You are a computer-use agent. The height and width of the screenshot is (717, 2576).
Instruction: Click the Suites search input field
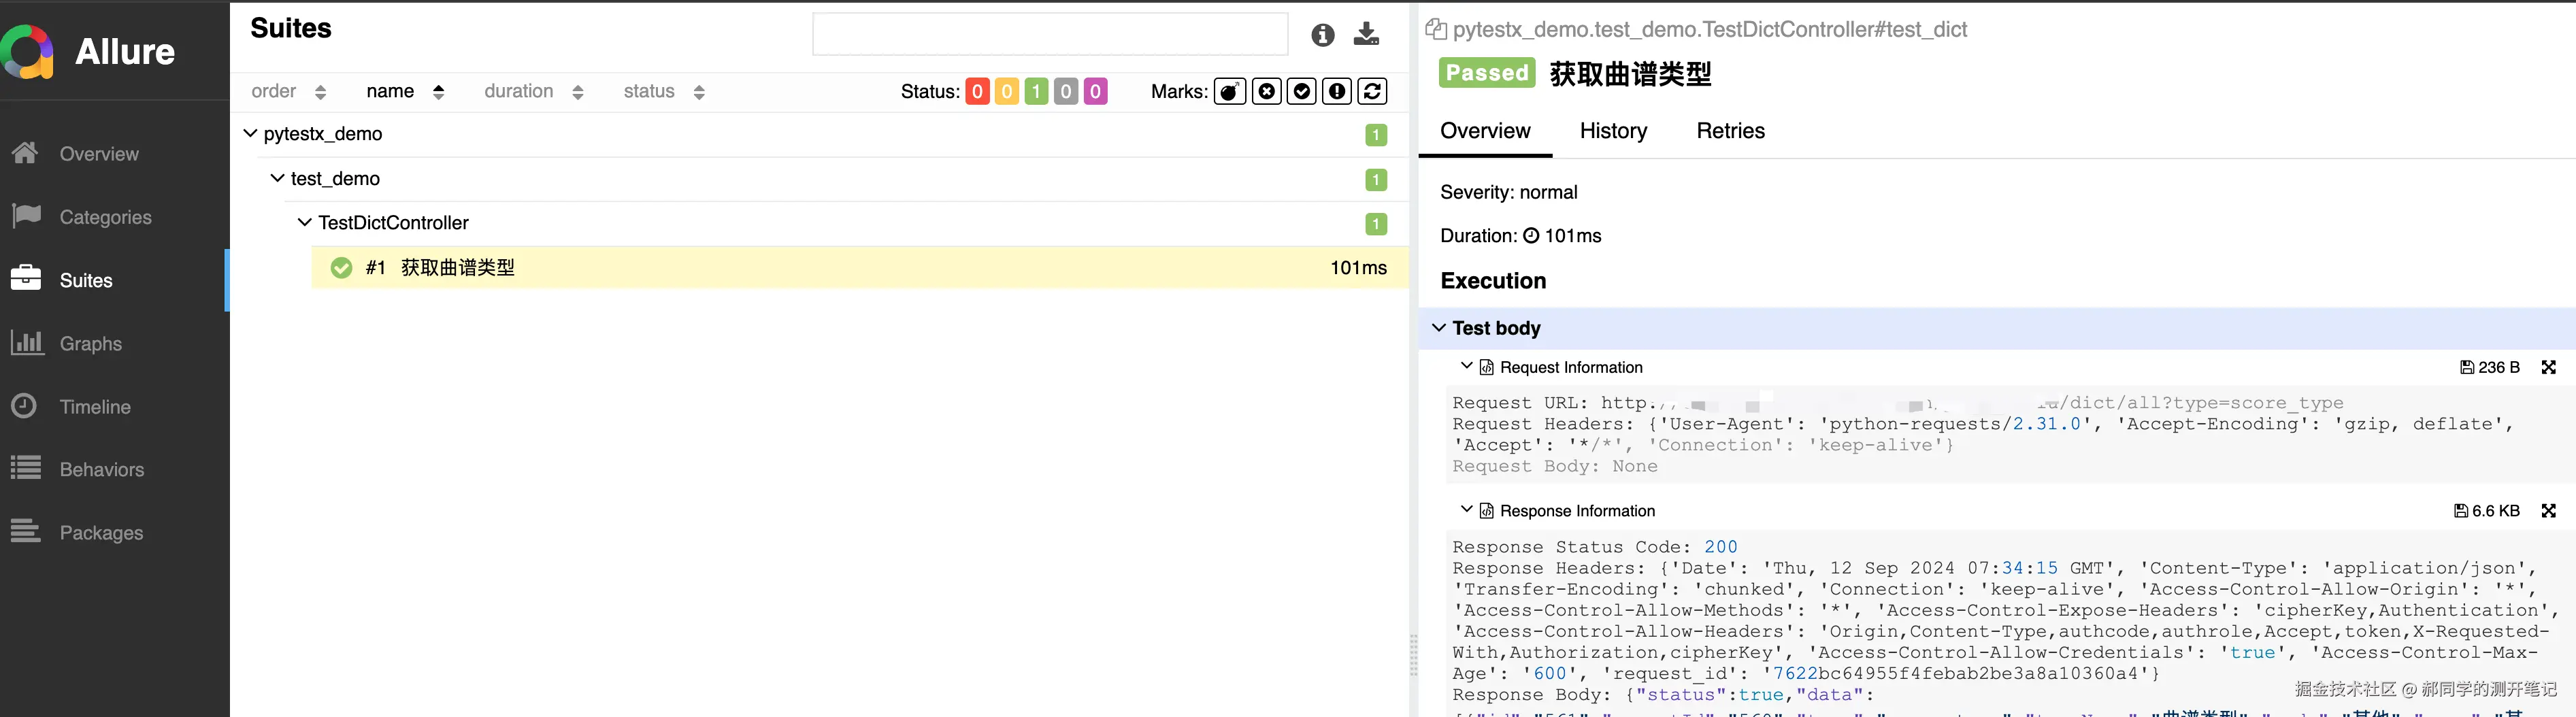pyautogui.click(x=1050, y=34)
